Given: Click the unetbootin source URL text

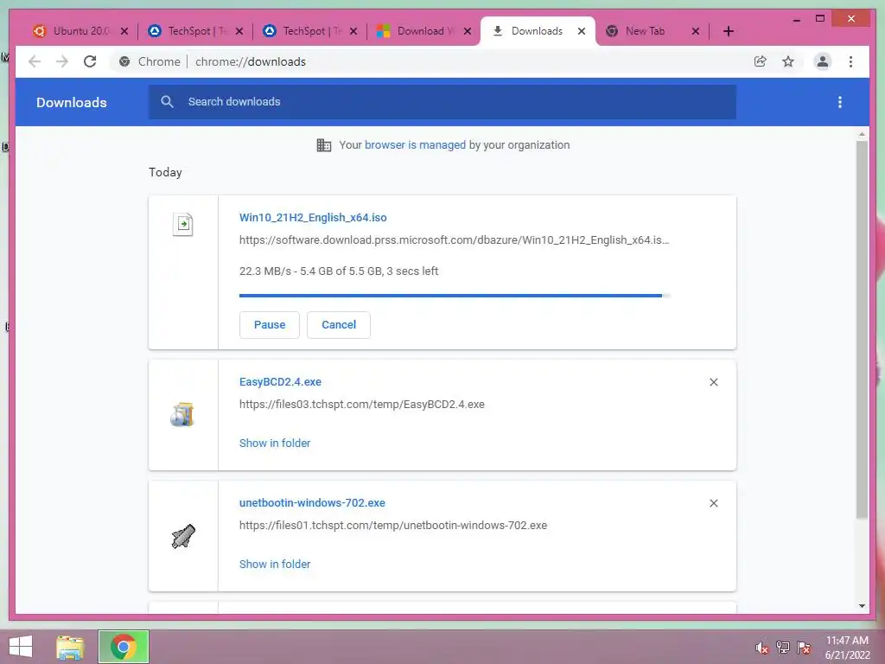Looking at the screenshot, I should (x=393, y=525).
